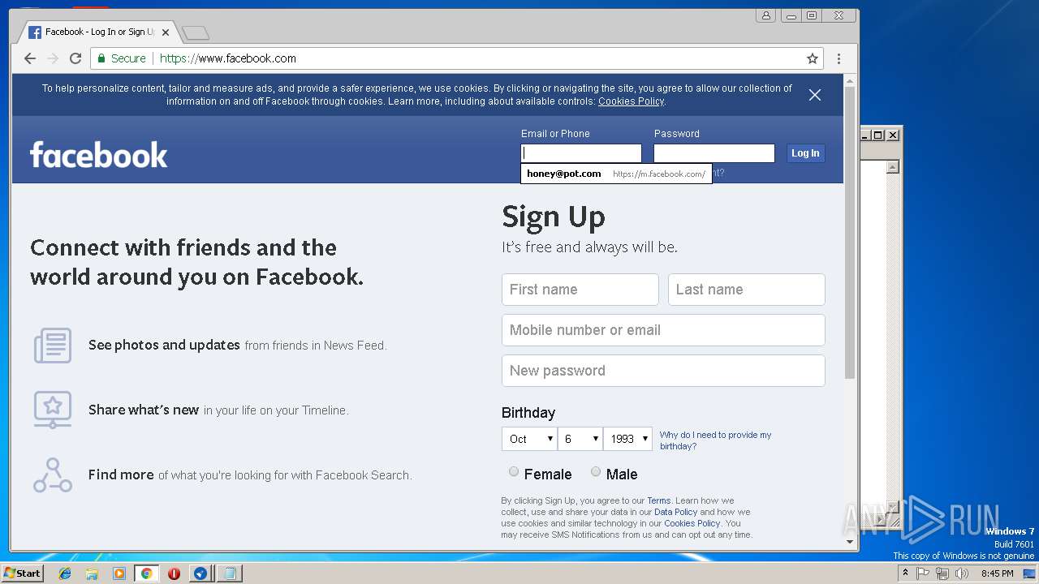
Task: Click scroll up arrow in background window
Action: (x=893, y=167)
